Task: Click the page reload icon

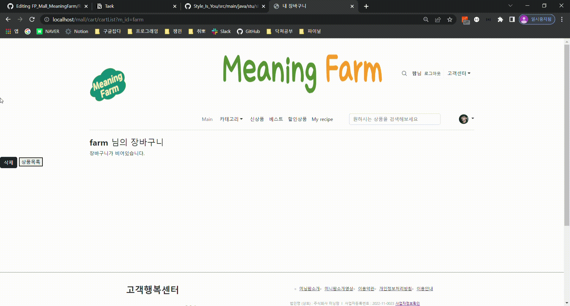Action: (32, 19)
